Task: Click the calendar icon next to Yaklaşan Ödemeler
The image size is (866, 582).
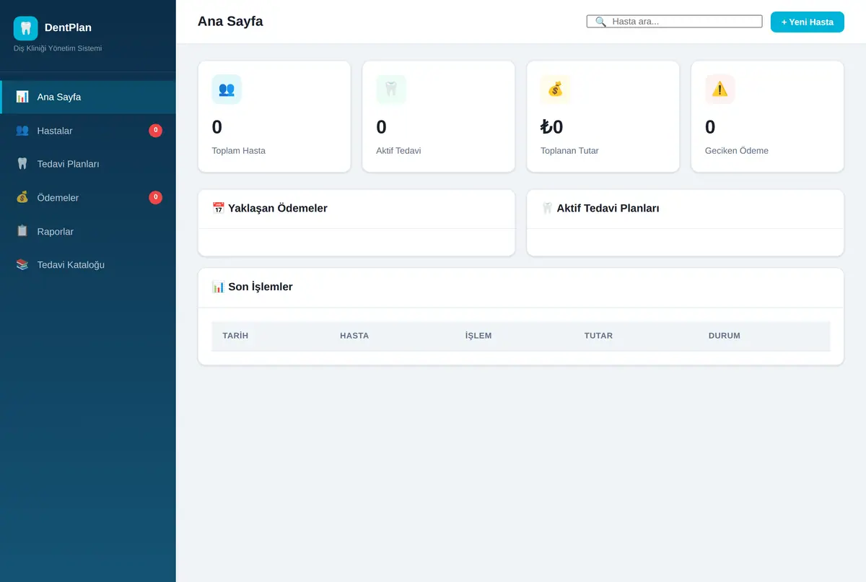Action: pyautogui.click(x=218, y=208)
